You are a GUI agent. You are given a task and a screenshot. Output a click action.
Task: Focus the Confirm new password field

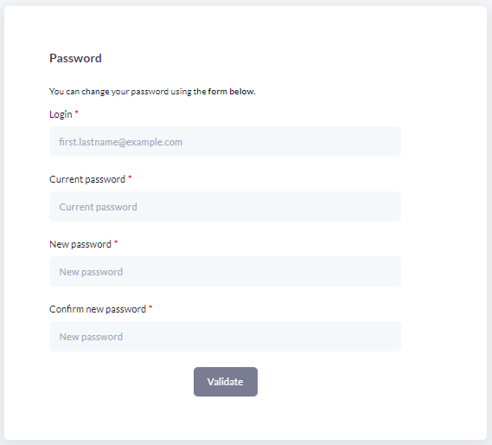(225, 336)
